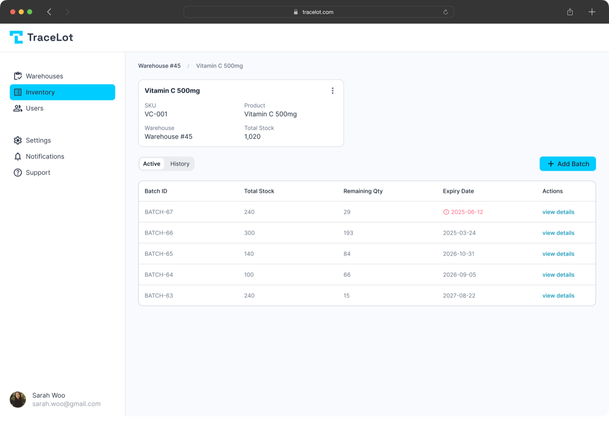The height and width of the screenshot is (432, 609).
Task: Click the page reload icon
Action: coord(445,12)
